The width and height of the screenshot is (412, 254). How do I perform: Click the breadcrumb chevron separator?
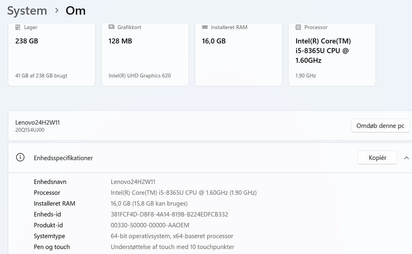click(x=57, y=11)
